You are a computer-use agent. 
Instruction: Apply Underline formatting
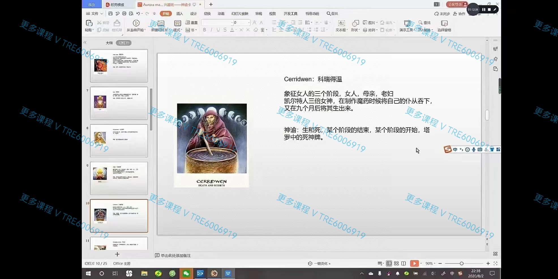click(218, 30)
